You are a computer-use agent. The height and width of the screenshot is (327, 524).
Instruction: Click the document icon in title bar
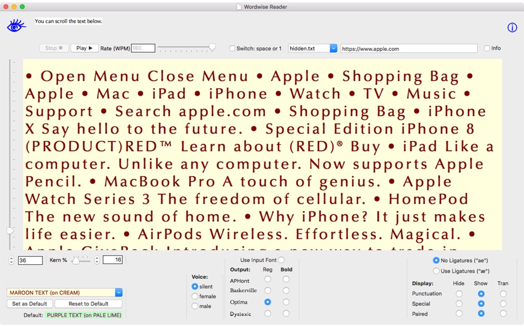pyautogui.click(x=239, y=7)
